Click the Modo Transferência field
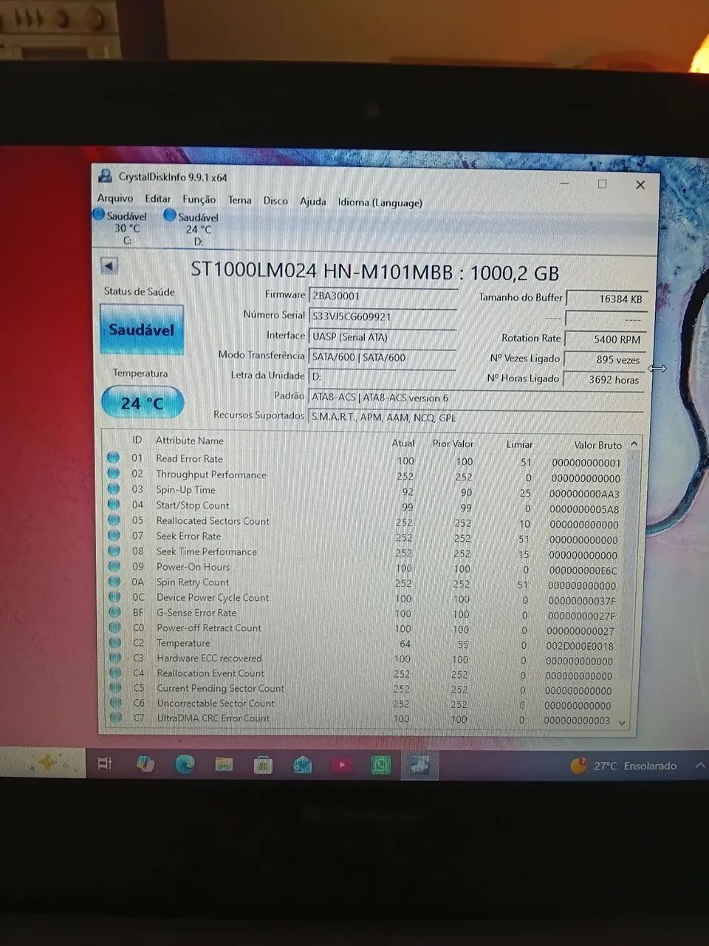This screenshot has height=946, width=709. (x=383, y=357)
